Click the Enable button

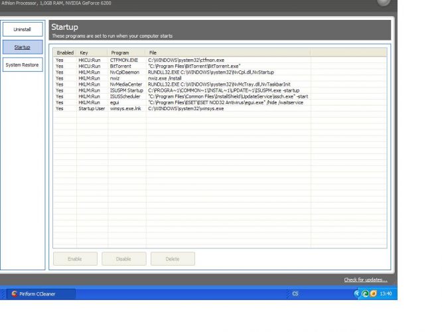[x=75, y=259]
